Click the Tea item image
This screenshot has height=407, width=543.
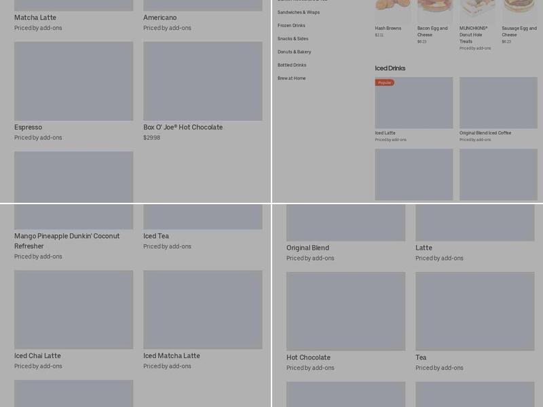[474, 311]
